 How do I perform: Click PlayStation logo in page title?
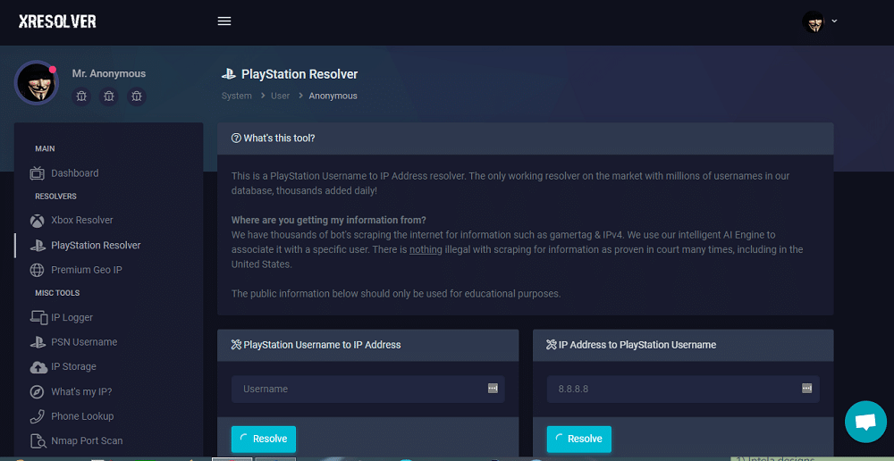coord(228,74)
